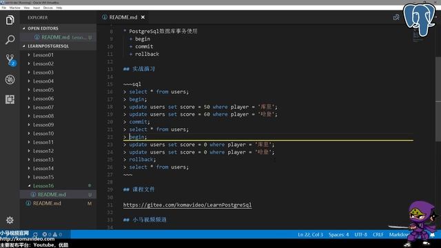Close the README.md editor tab
441x248 pixels.
click(143, 17)
